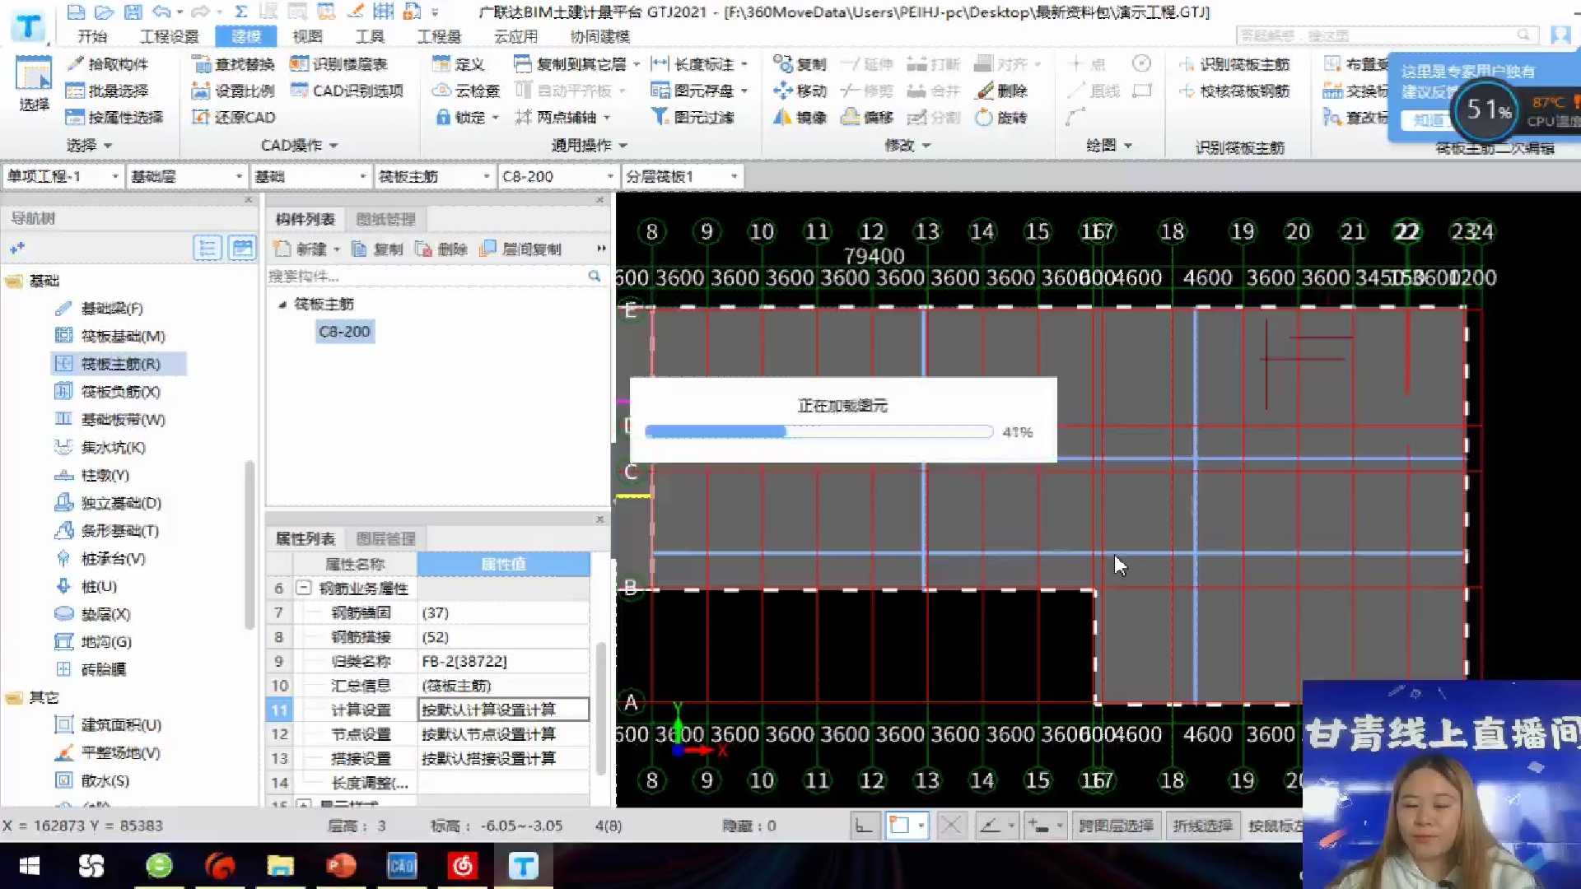Expand the 锁定 lock dropdown
The image size is (1581, 889).
click(496, 118)
